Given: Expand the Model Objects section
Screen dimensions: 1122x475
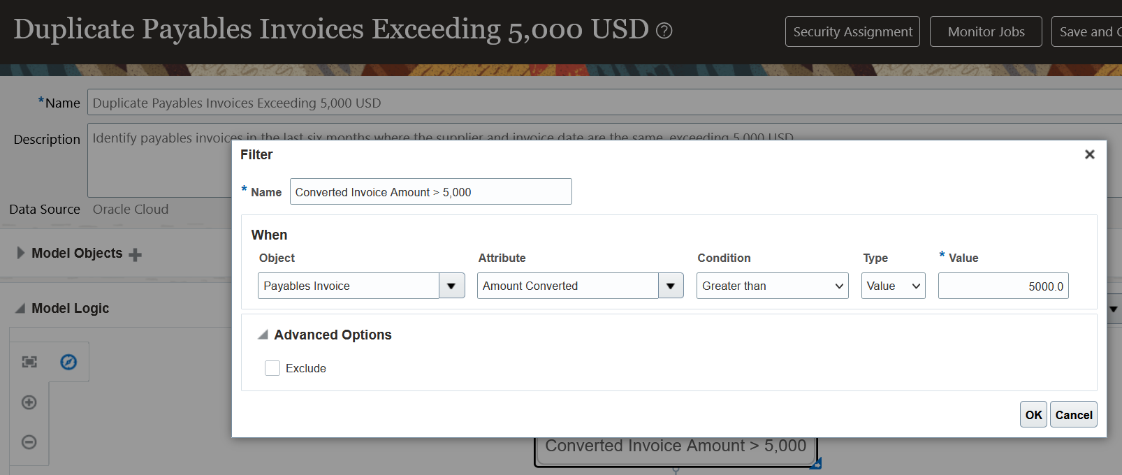Looking at the screenshot, I should tap(20, 253).
